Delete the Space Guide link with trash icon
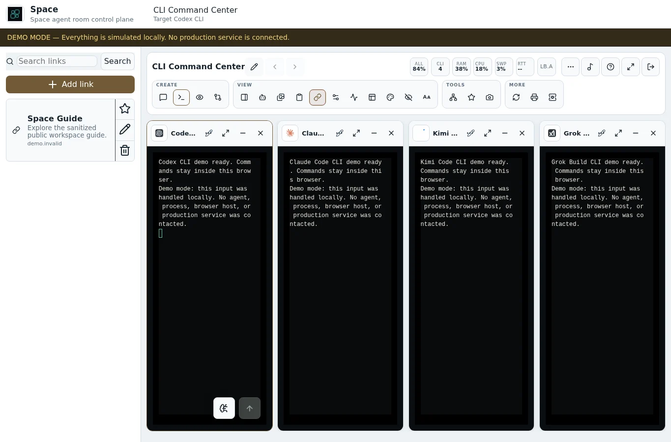The height and width of the screenshot is (442, 671). tap(125, 150)
